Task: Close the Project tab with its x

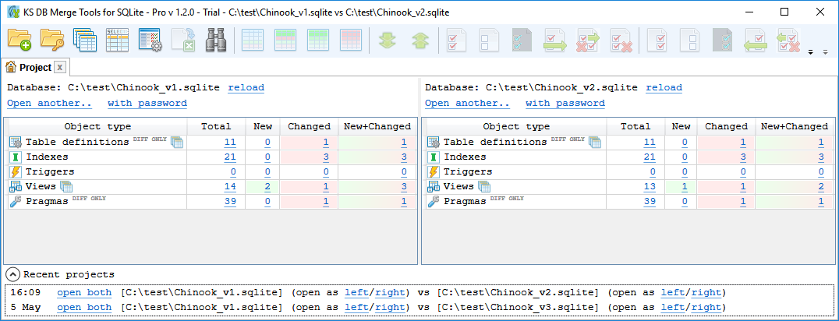Action: (x=60, y=68)
